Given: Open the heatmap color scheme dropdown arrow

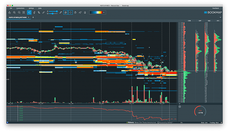Looking at the screenshot, I should (x=104, y=12).
